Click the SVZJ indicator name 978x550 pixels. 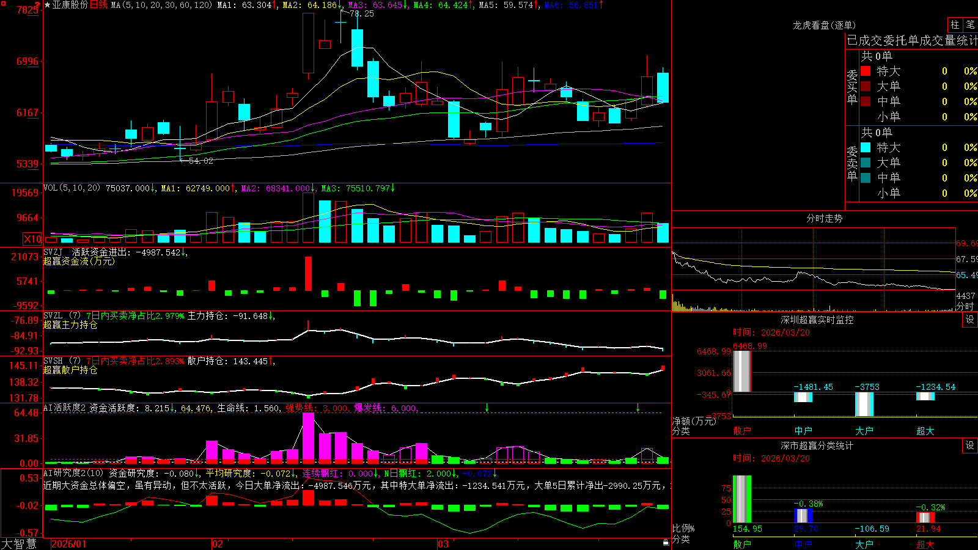coord(53,252)
